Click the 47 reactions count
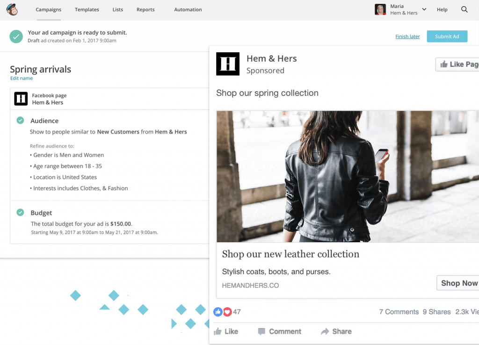The width and height of the screenshot is (479, 345). click(x=237, y=312)
